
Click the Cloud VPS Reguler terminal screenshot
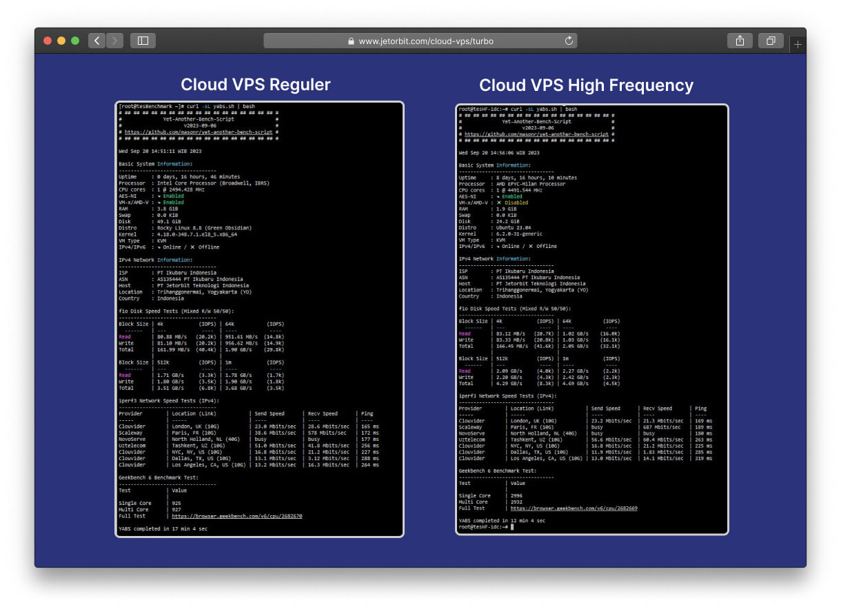(x=259, y=319)
